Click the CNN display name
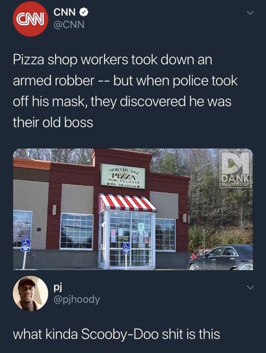The height and width of the screenshot is (353, 266). 65,12
